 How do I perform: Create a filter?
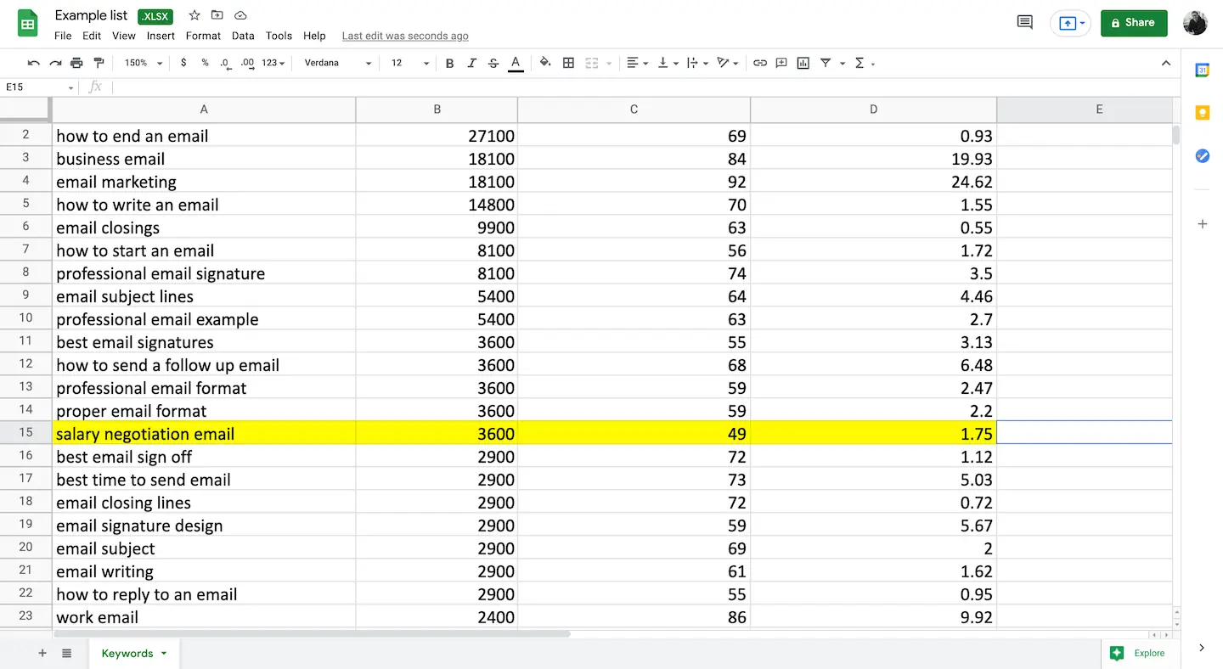click(826, 62)
